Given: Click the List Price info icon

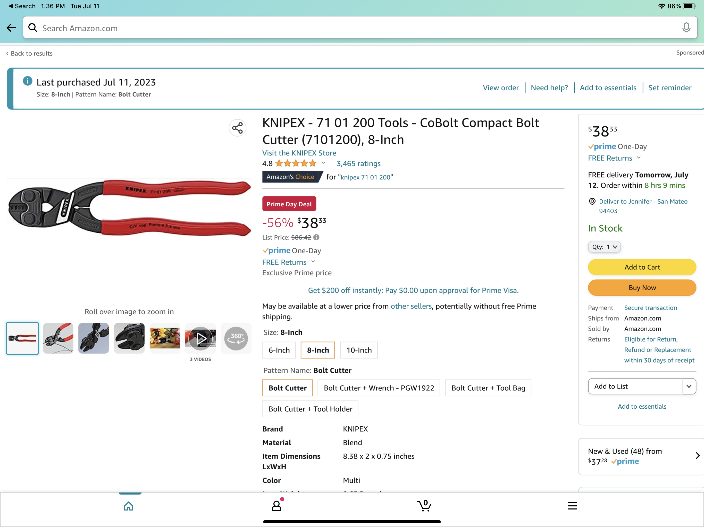Looking at the screenshot, I should coord(316,237).
